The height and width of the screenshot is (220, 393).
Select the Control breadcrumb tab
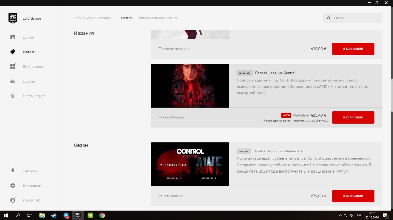pyautogui.click(x=127, y=18)
